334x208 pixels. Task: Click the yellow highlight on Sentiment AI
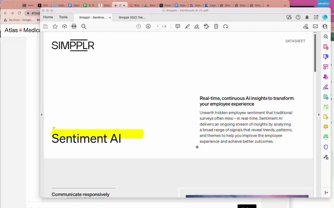point(97,134)
